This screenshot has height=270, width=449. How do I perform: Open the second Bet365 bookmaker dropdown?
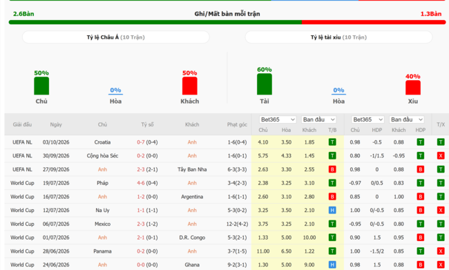[x=367, y=119]
